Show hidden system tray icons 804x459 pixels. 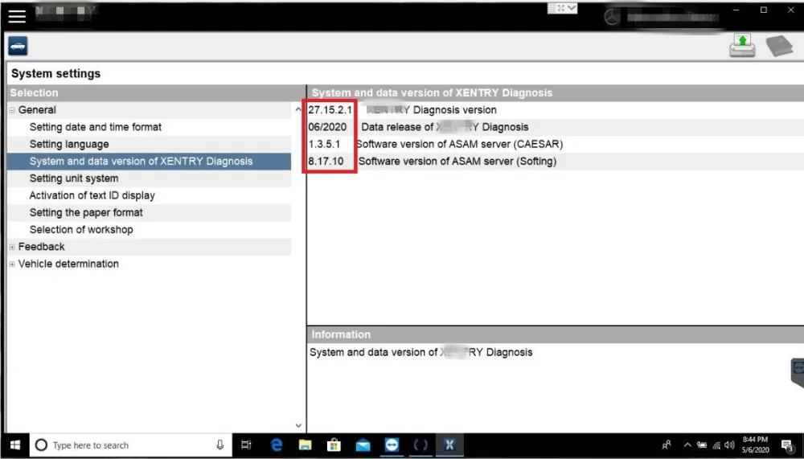[x=687, y=445]
